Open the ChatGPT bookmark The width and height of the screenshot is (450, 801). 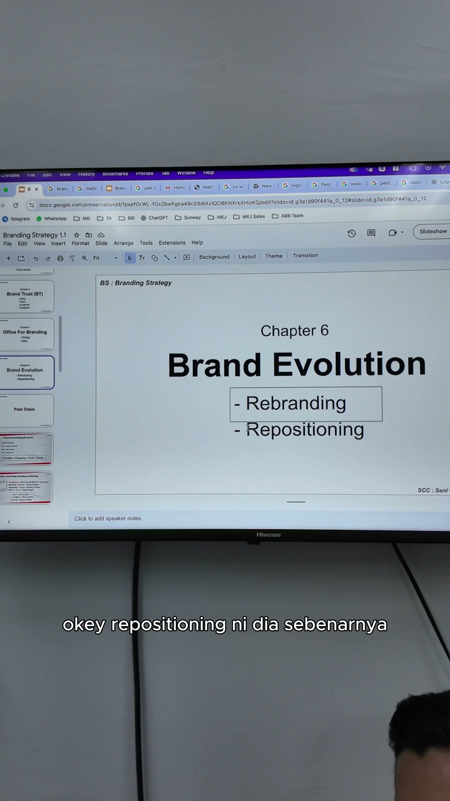(x=154, y=218)
